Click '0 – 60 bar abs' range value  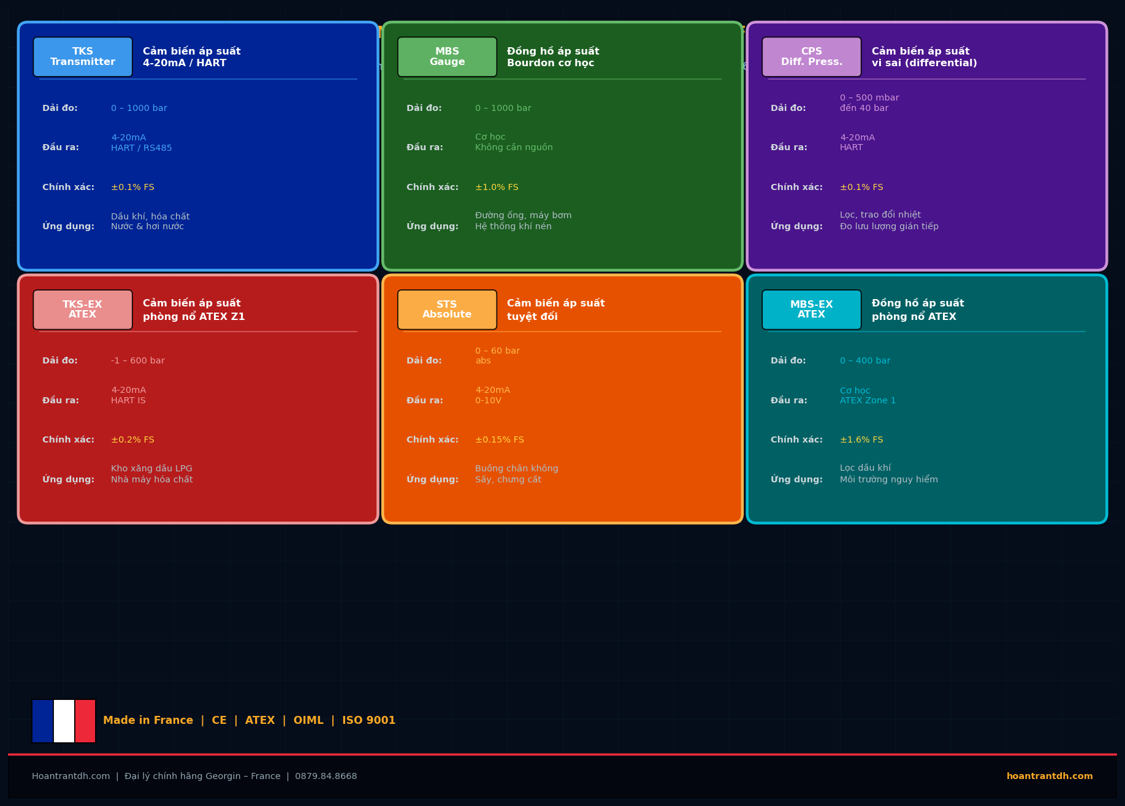coord(497,355)
